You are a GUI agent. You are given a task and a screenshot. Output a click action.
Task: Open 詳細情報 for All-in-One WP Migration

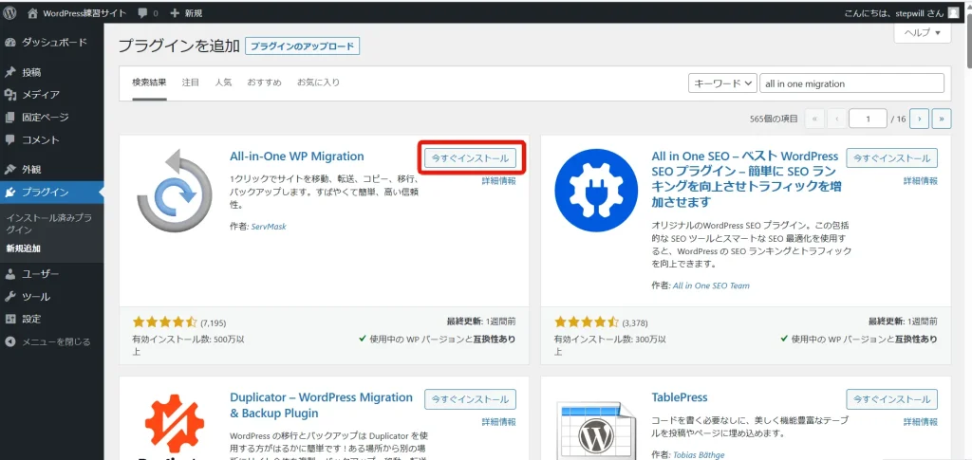[x=499, y=181]
